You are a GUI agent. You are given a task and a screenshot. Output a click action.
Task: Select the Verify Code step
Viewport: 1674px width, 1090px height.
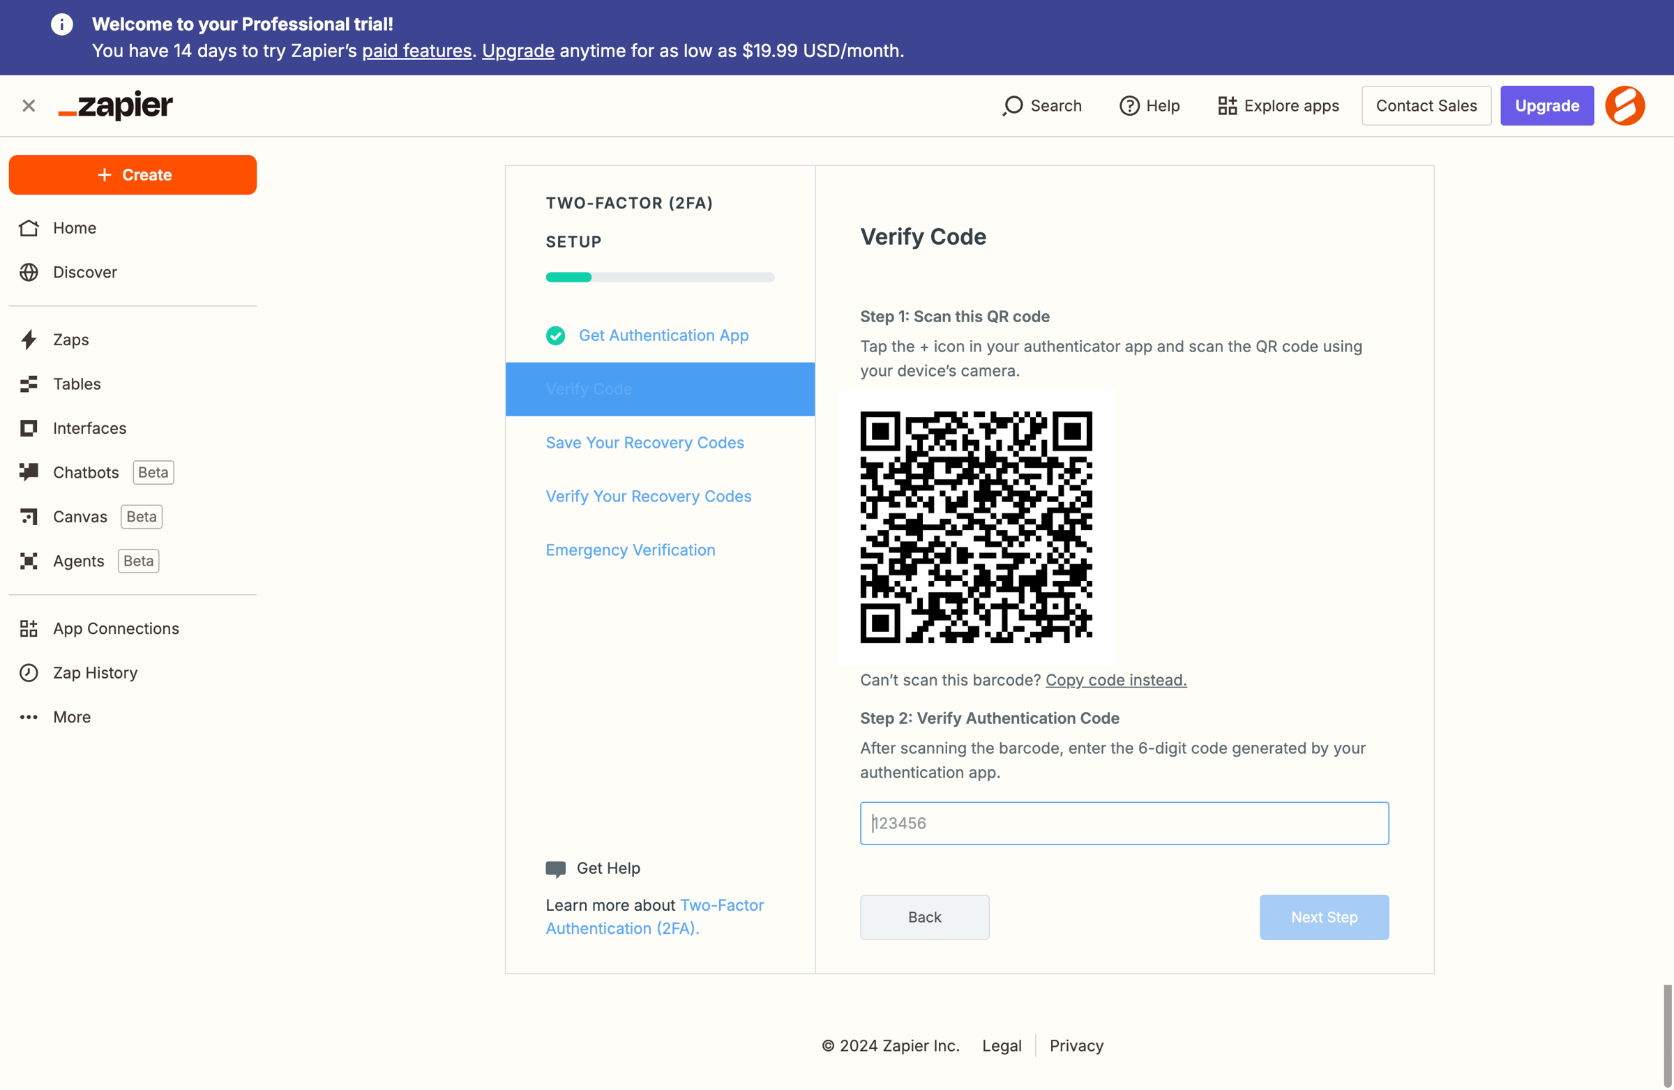(x=660, y=390)
